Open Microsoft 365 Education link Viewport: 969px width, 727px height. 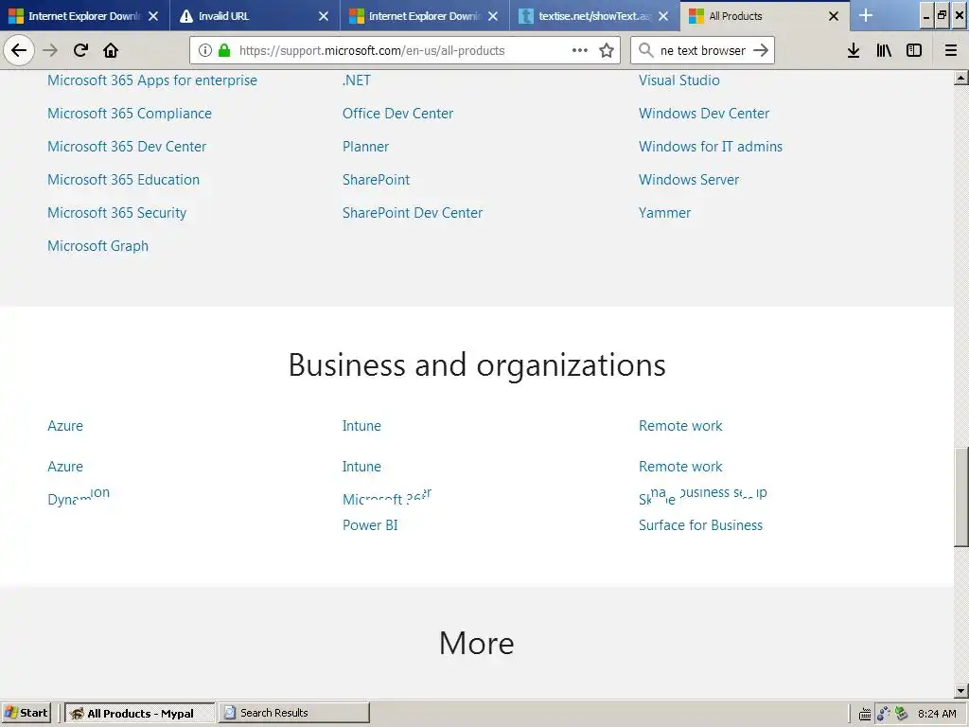point(124,180)
